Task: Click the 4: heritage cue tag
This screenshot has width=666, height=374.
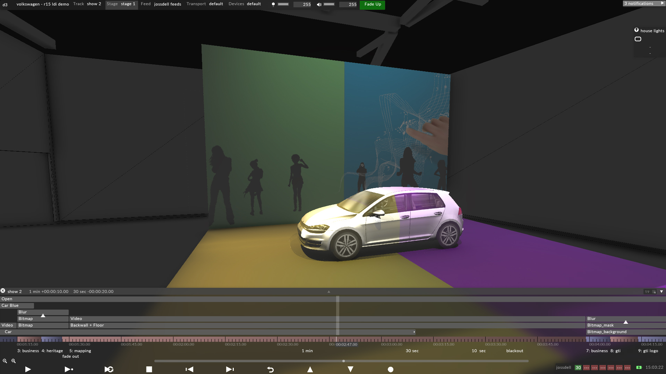Action: pos(52,351)
